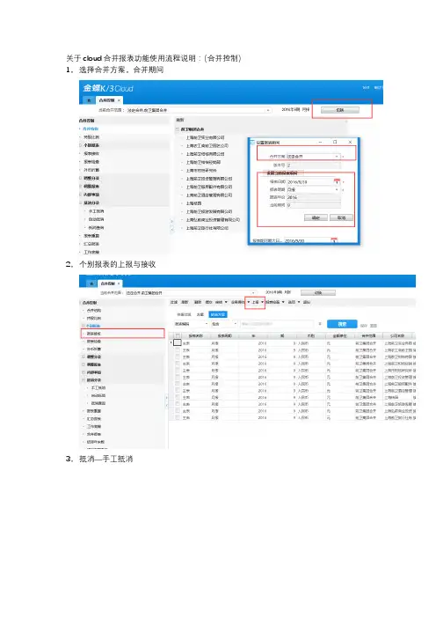Screen dimensions: 436x618
Task: Open the 报表周期 dropdown in the dialog
Action: [337, 189]
